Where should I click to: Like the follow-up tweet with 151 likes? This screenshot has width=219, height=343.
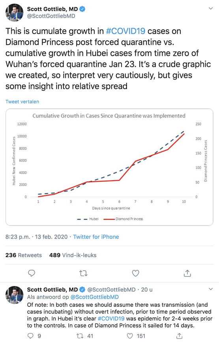point(130,336)
